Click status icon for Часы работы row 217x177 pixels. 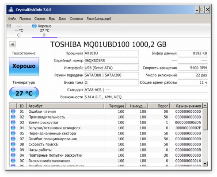pos(13,150)
